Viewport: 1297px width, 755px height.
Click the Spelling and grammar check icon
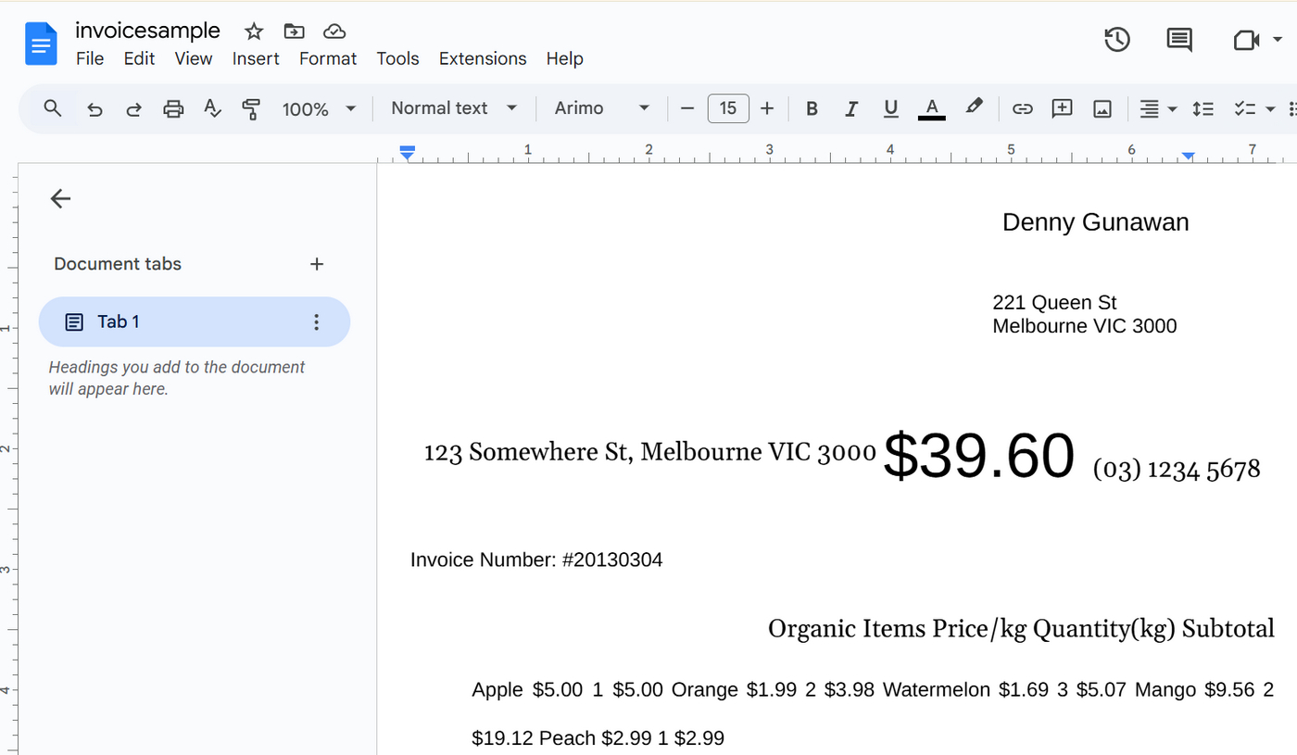212,108
